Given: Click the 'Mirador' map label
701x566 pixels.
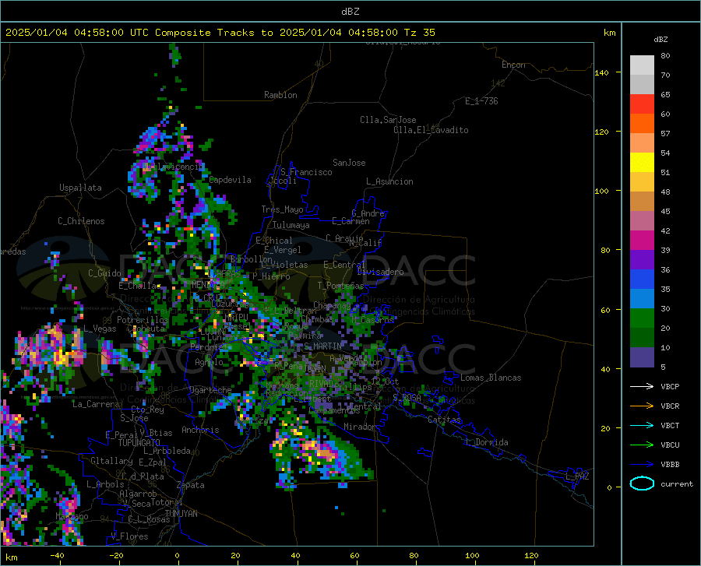Looking at the screenshot, I should point(359,427).
